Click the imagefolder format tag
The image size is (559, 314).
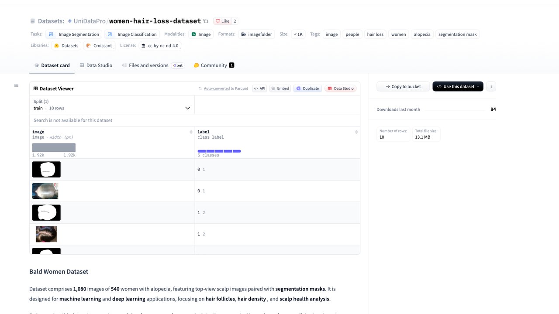pos(256,34)
